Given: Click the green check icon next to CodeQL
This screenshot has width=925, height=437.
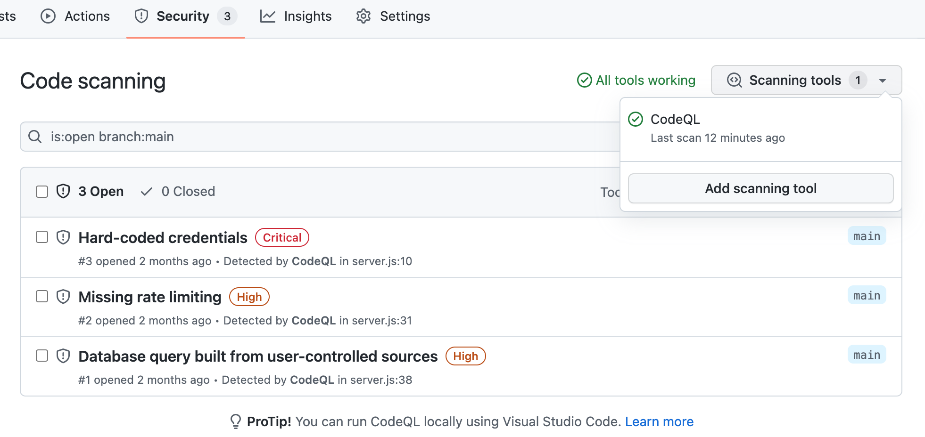Looking at the screenshot, I should (x=636, y=119).
